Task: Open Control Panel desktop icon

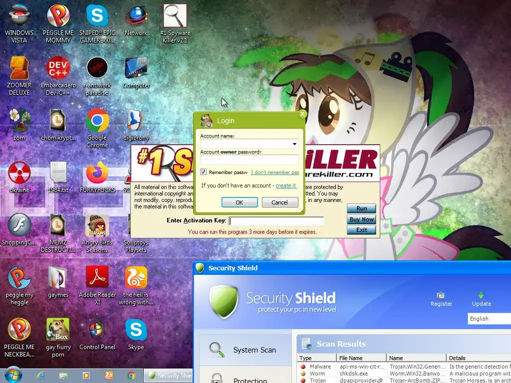Action: click(x=97, y=335)
